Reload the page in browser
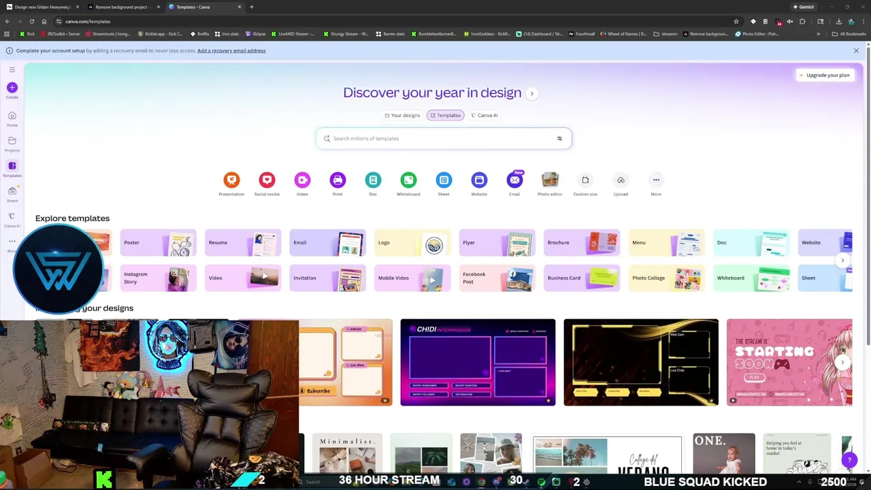 click(31, 21)
